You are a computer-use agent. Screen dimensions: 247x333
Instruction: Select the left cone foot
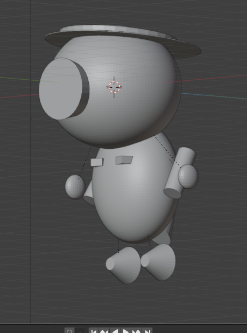(x=124, y=265)
